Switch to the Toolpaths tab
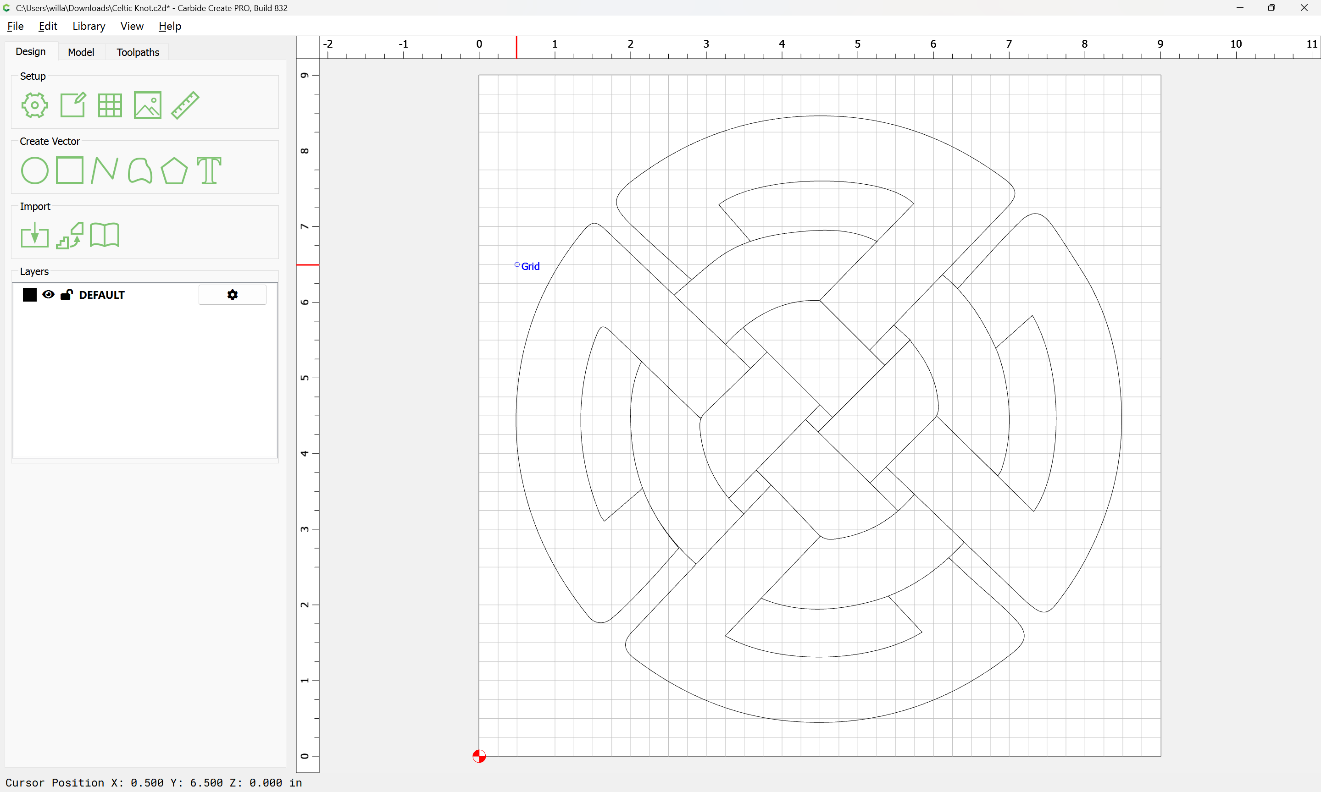 138,52
